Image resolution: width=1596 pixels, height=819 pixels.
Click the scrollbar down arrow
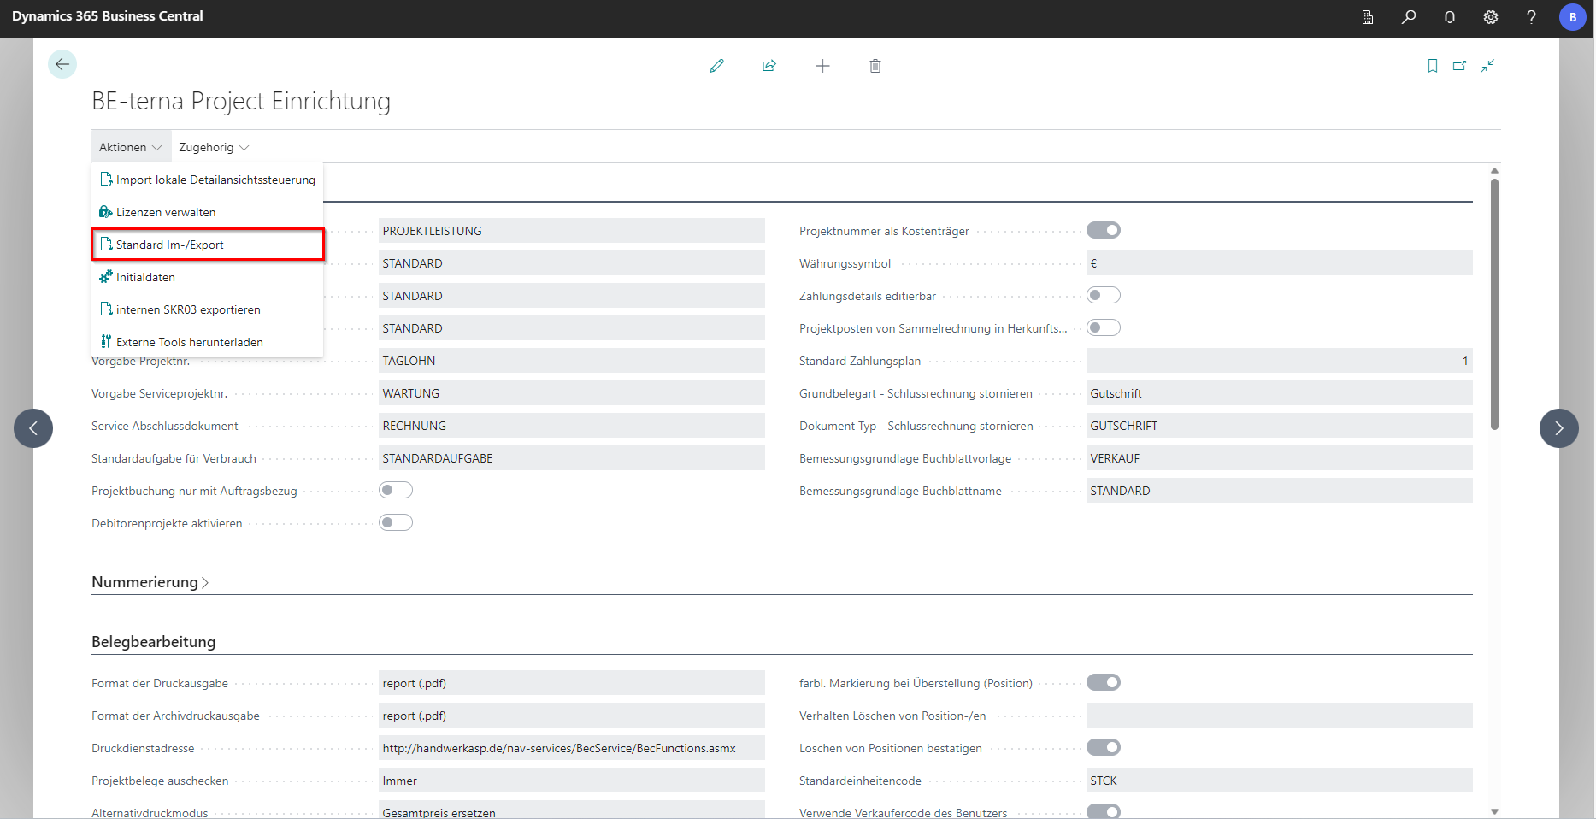[x=1494, y=811]
